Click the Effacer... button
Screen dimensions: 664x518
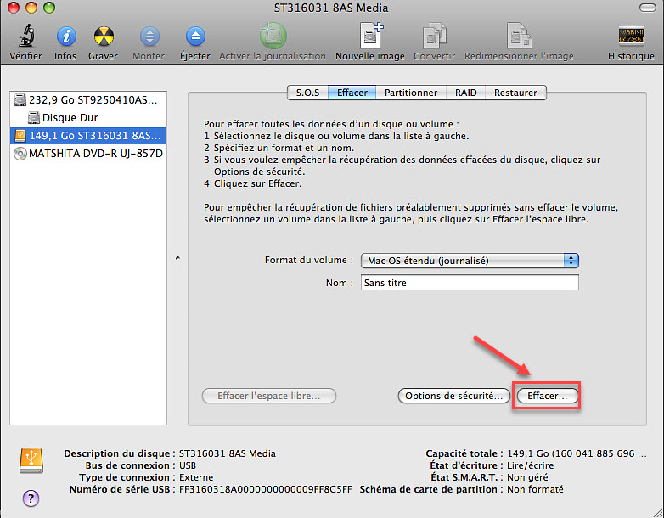(x=547, y=396)
